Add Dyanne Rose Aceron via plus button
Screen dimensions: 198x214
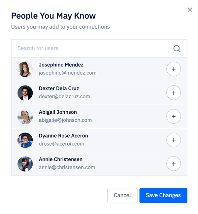174,140
